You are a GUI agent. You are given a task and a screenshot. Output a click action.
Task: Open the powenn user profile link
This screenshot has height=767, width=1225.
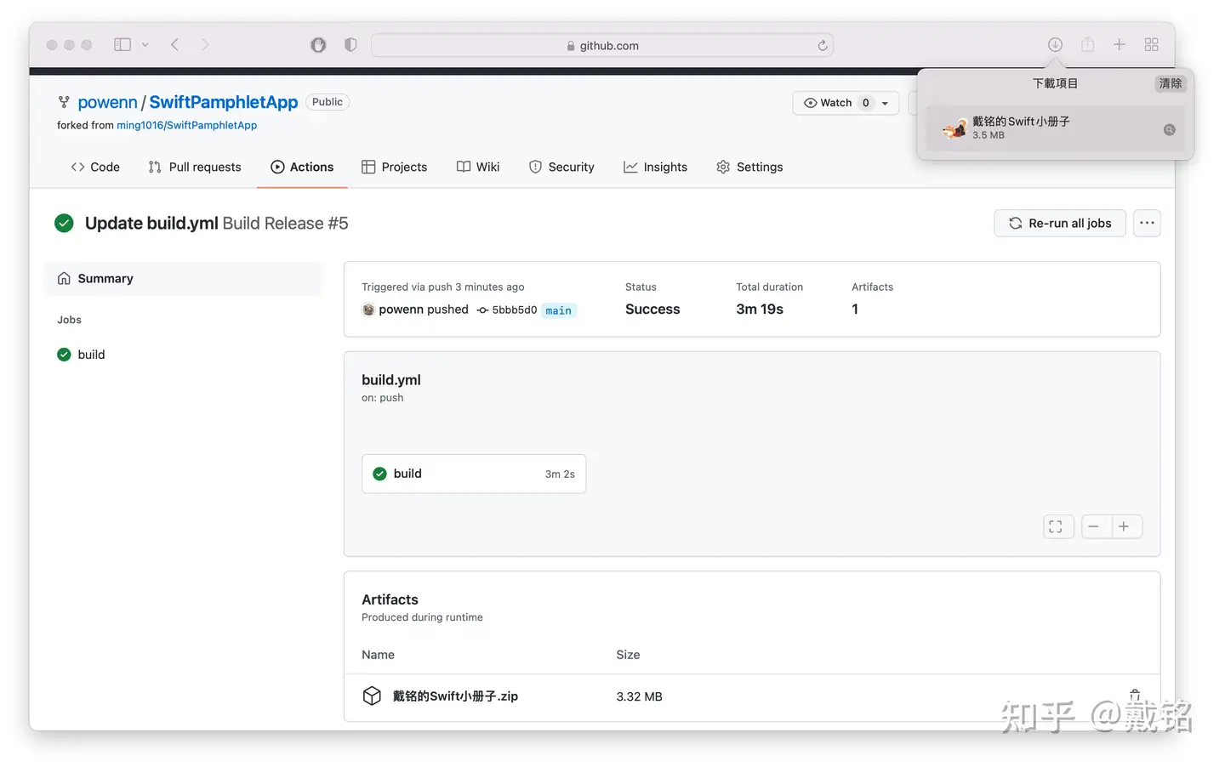(107, 102)
